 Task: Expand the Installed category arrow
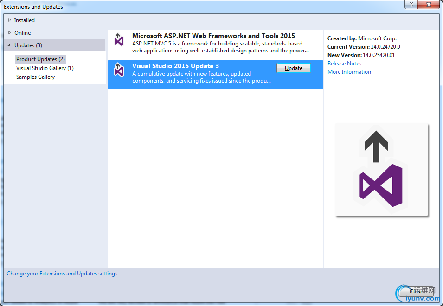tap(9, 20)
